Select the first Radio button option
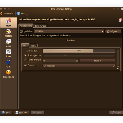The image size is (123, 123). coord(25,55)
